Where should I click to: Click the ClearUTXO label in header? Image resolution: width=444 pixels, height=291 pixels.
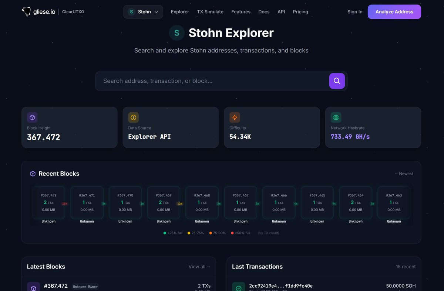pos(73,12)
